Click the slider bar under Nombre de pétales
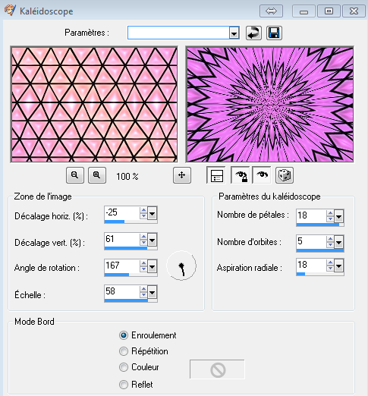The image size is (368, 396). [x=320, y=225]
